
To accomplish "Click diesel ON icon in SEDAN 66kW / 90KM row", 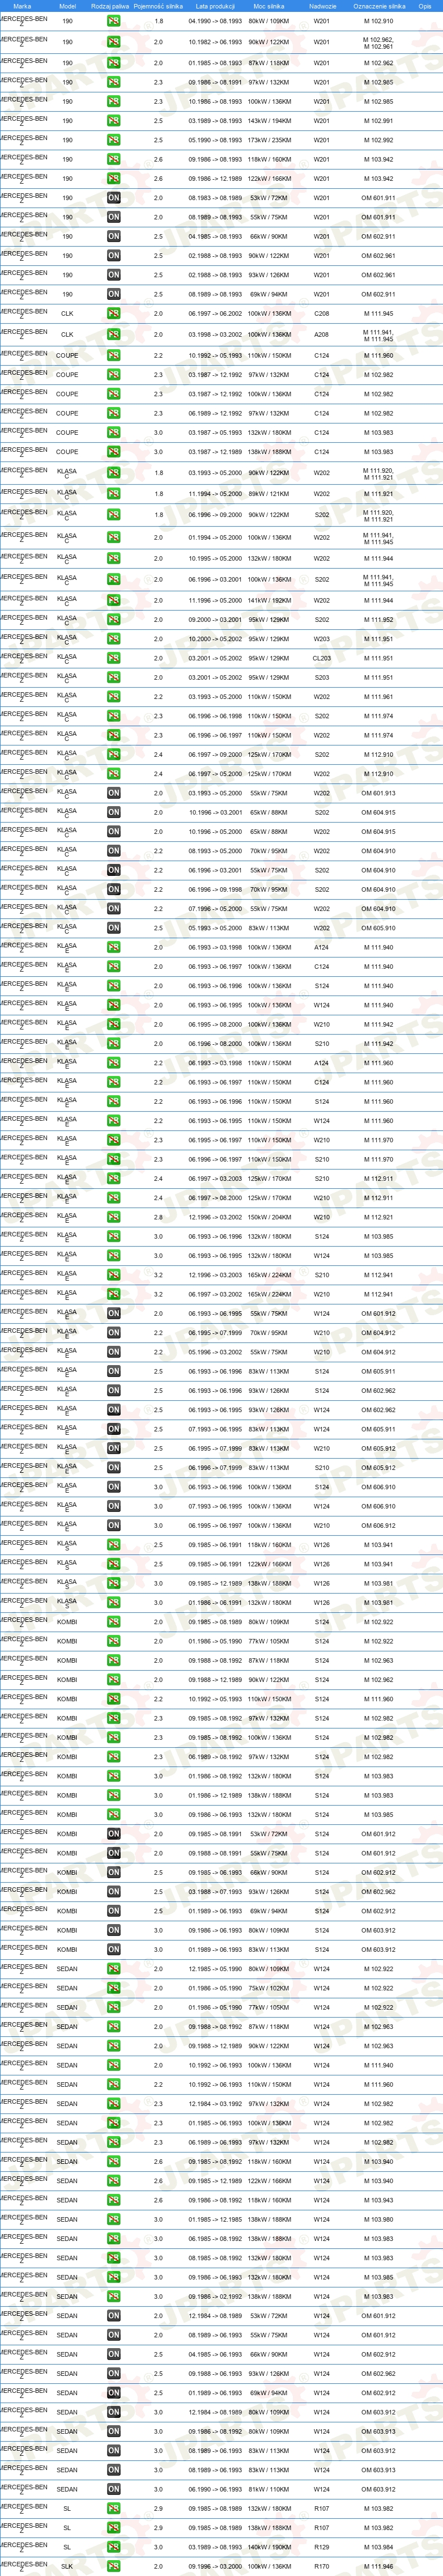I will pos(114,2354).
